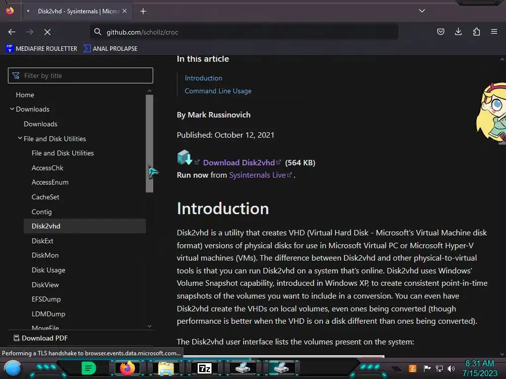Open the network tray icon

pos(439,368)
